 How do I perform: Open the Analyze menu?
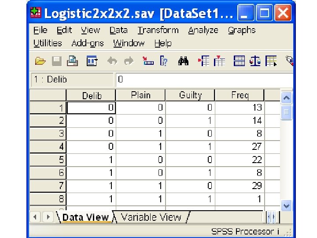(203, 30)
